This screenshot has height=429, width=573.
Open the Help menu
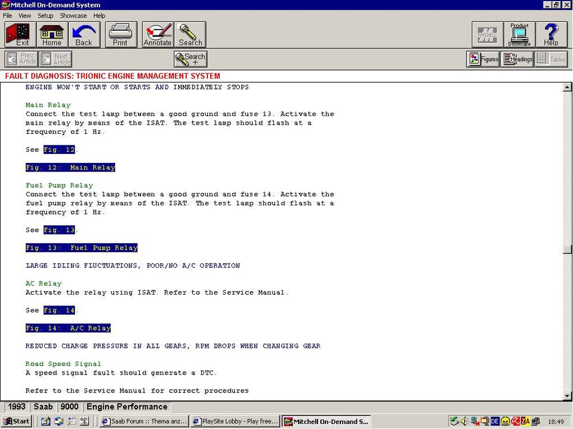pyautogui.click(x=99, y=15)
